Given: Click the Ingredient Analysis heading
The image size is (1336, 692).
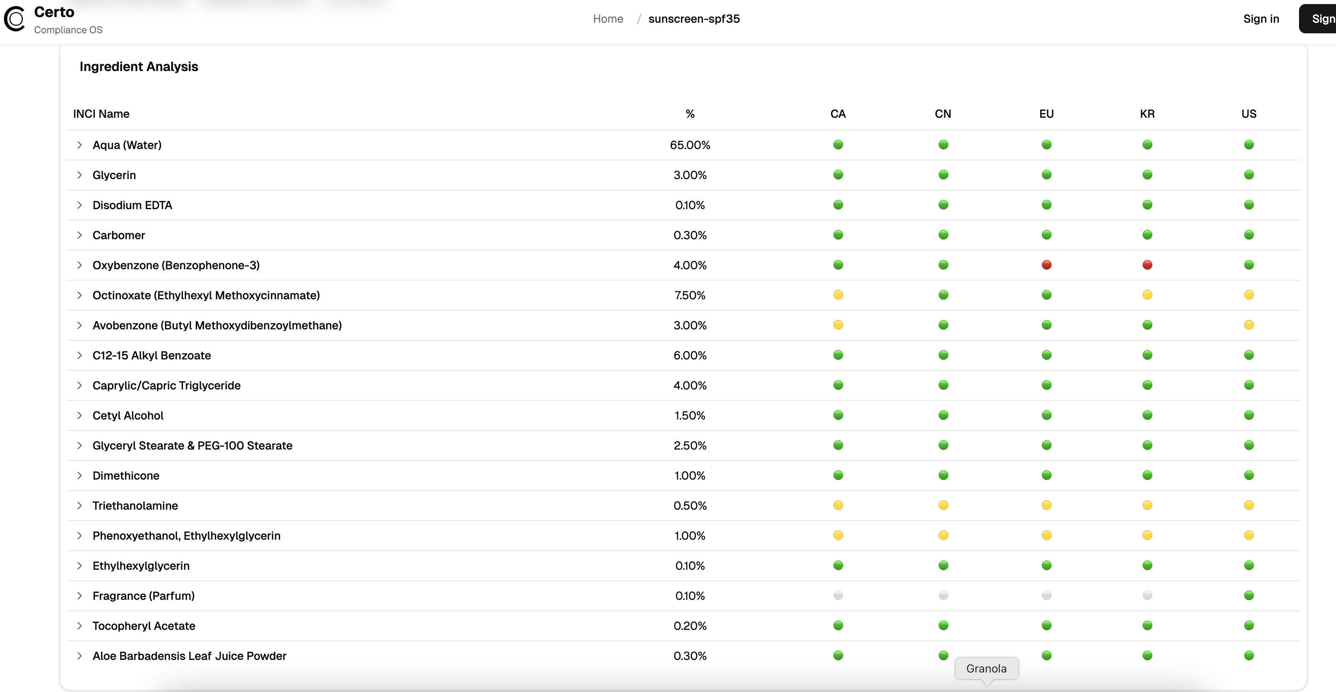Looking at the screenshot, I should tap(139, 67).
